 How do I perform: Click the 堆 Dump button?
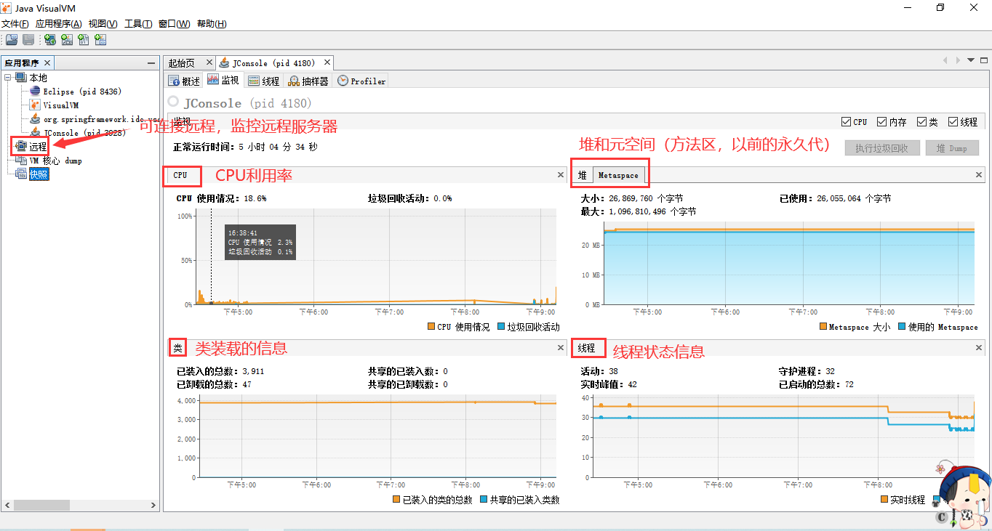952,148
